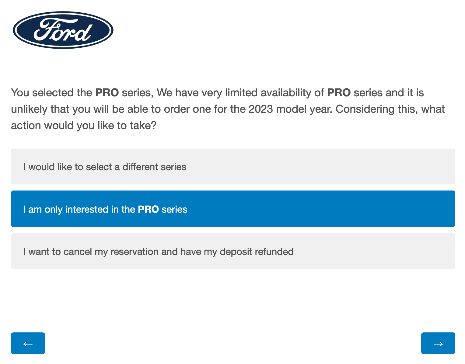465x364 pixels.
Task: Select "I would like to select a different series"
Action: 233,167
